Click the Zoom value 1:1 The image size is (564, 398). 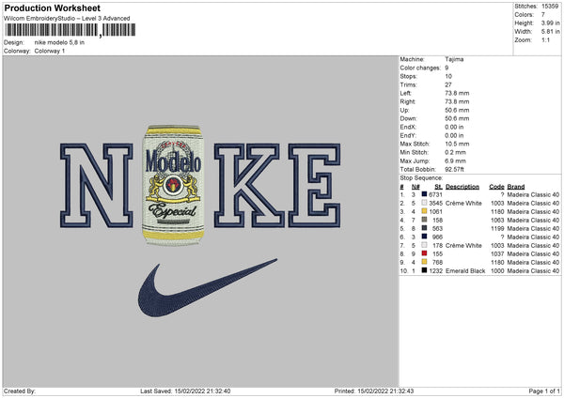tap(545, 39)
